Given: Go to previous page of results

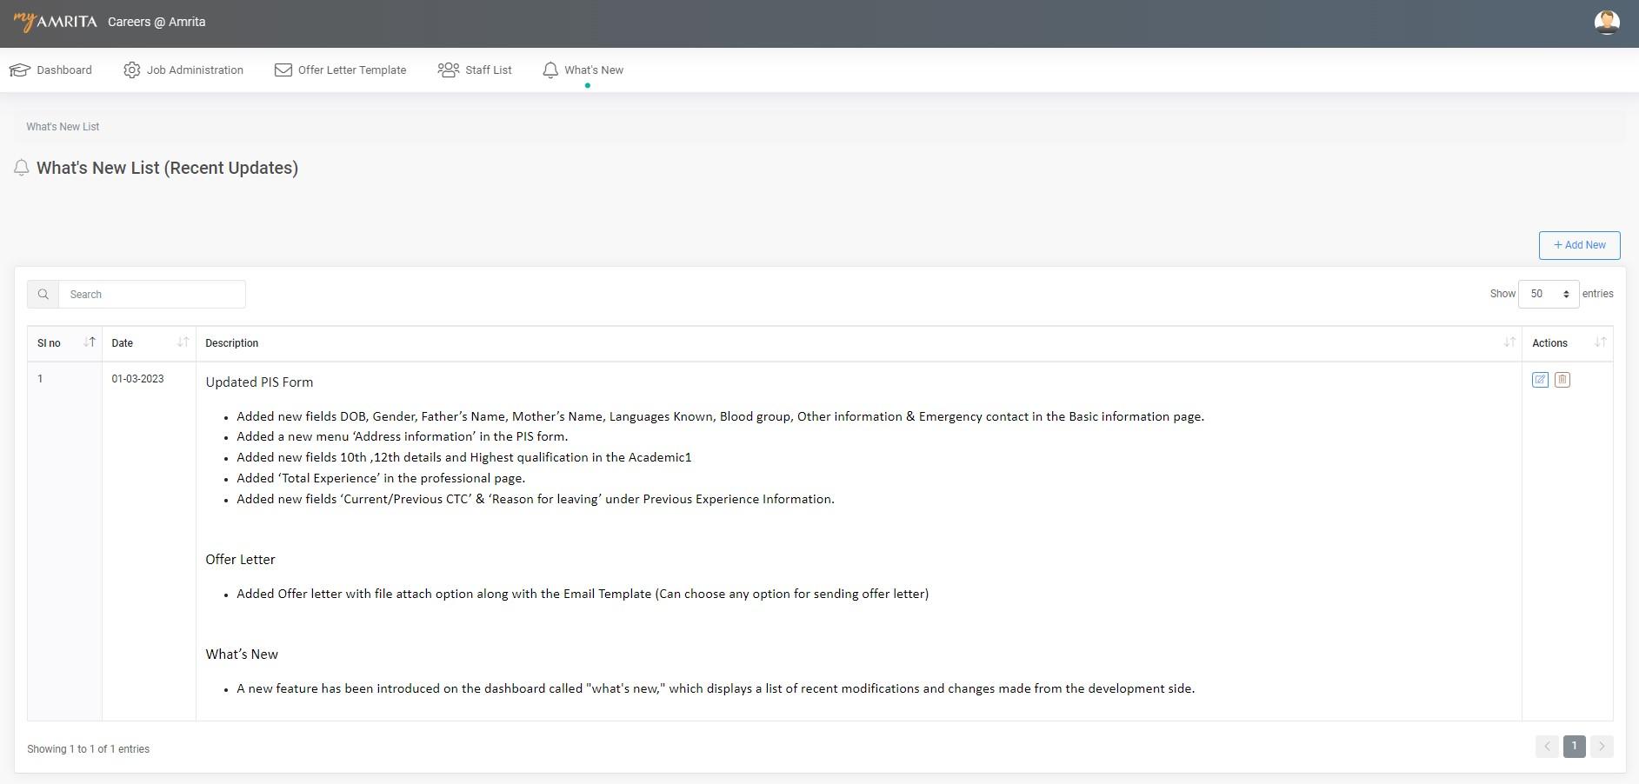Looking at the screenshot, I should coord(1547,747).
